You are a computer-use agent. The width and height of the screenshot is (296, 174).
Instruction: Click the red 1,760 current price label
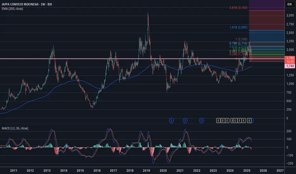click(290, 58)
